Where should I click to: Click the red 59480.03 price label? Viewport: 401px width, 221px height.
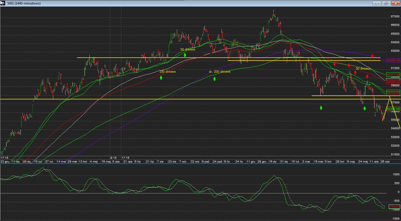pos(393,82)
